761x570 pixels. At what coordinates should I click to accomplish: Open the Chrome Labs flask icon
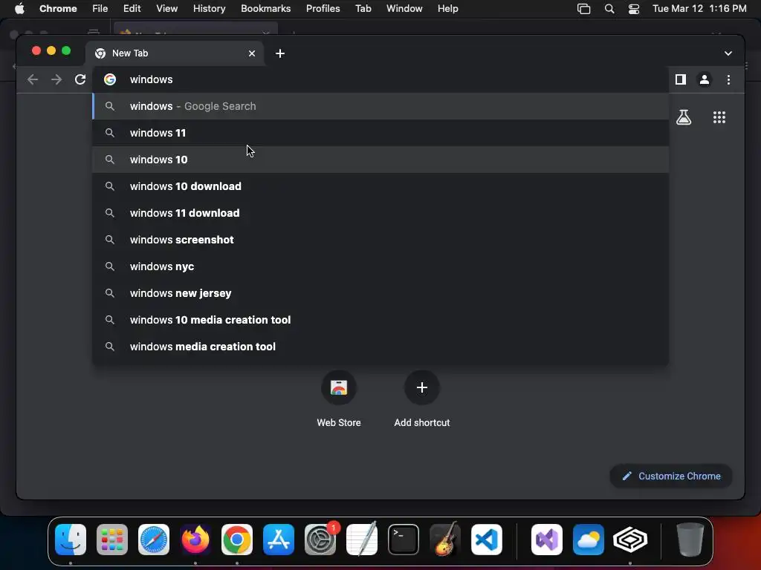684,117
